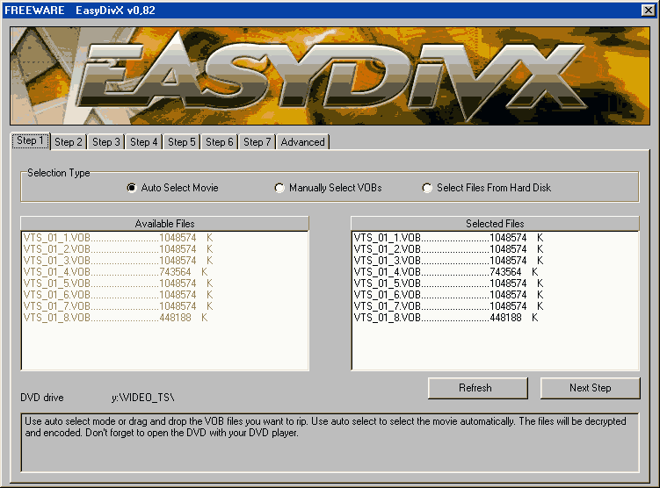Screen dimensions: 660x488
Task: Click the EASYDIVX logo banner
Action: click(x=330, y=76)
